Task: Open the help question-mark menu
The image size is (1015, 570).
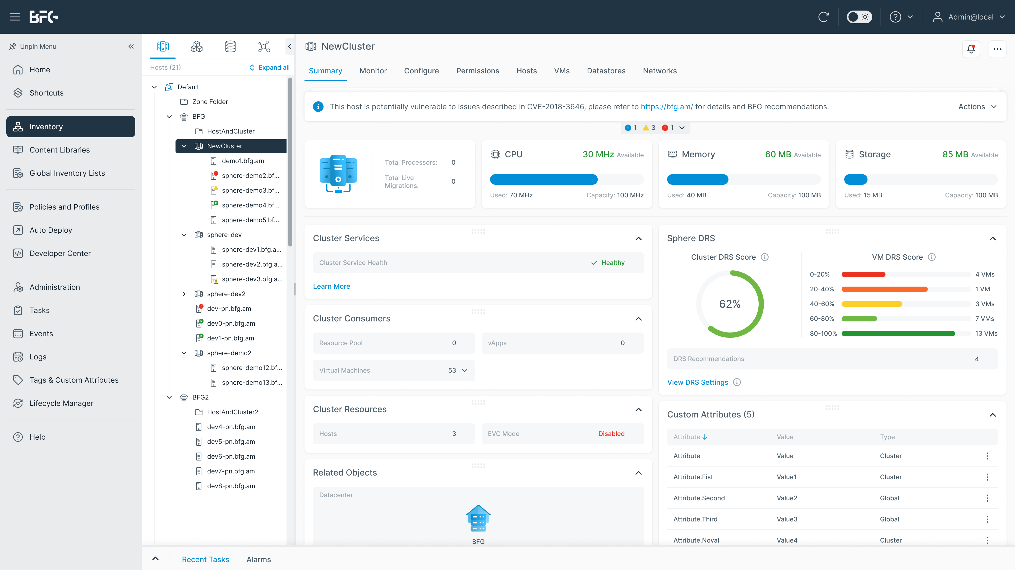Action: [x=901, y=17]
